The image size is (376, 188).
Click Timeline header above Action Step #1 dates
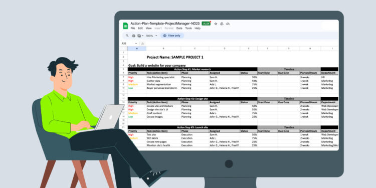pos(289,69)
